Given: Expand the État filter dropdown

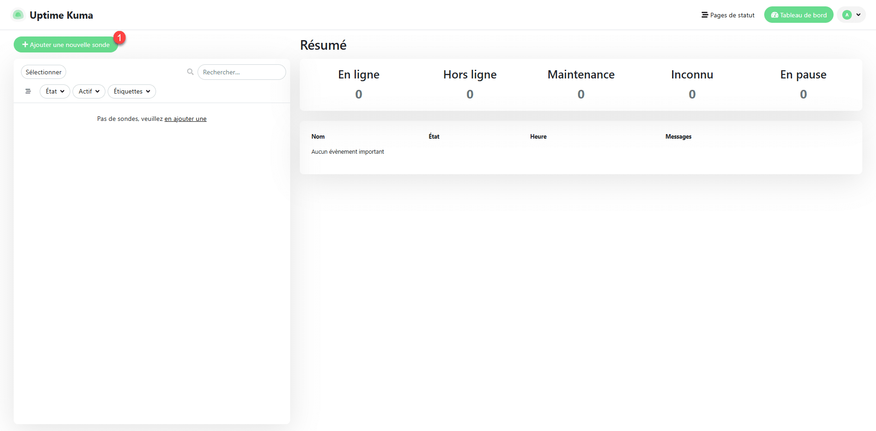Looking at the screenshot, I should [x=55, y=91].
